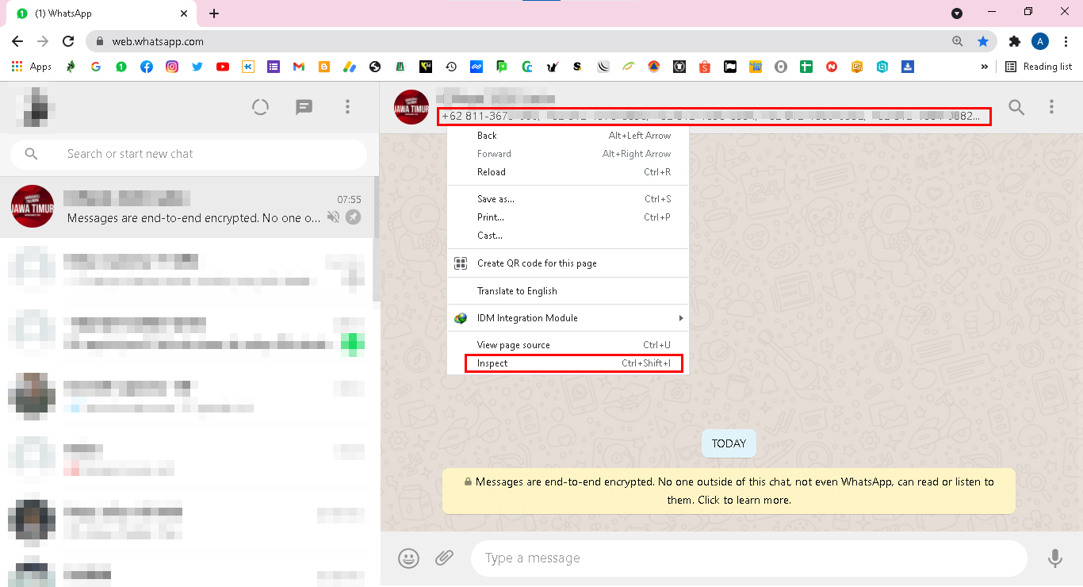The height and width of the screenshot is (587, 1083).
Task: Open the Chrome profile avatar
Action: (1039, 40)
